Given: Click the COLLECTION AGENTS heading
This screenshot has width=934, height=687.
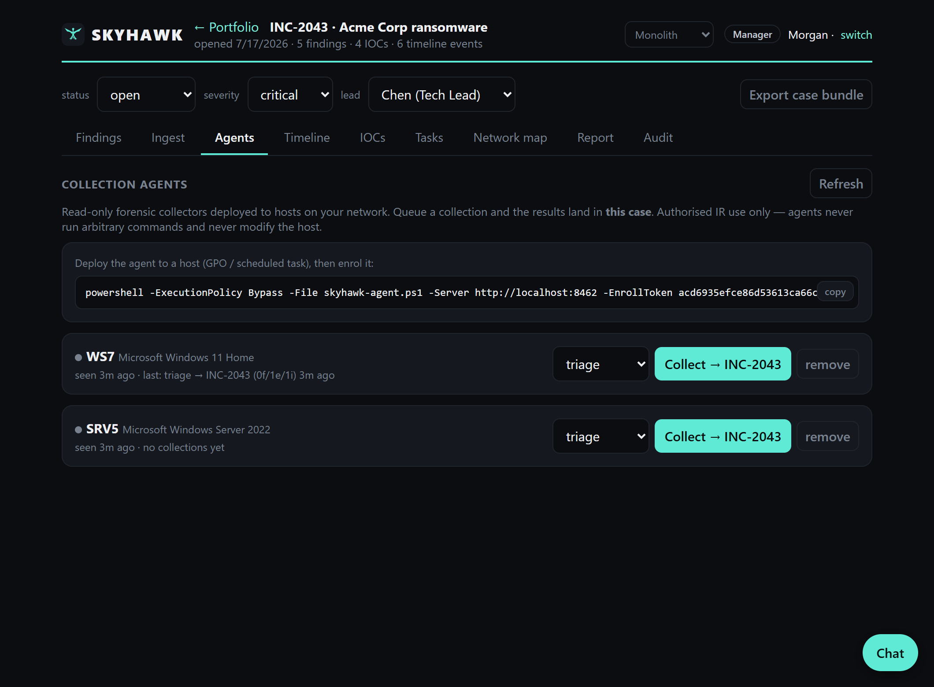Looking at the screenshot, I should click(124, 185).
